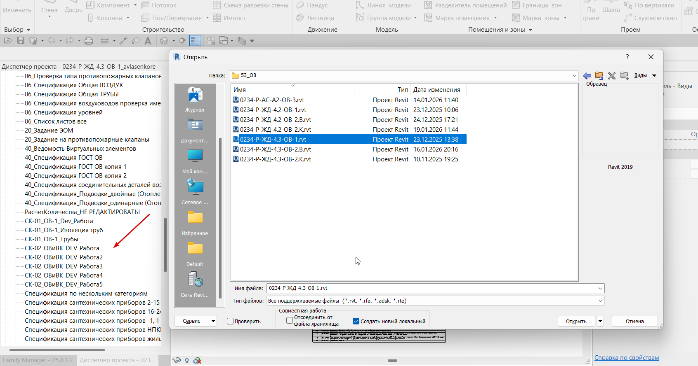This screenshot has height=366, width=698.
Task: Click the Redo arrow icon
Action: (70, 40)
